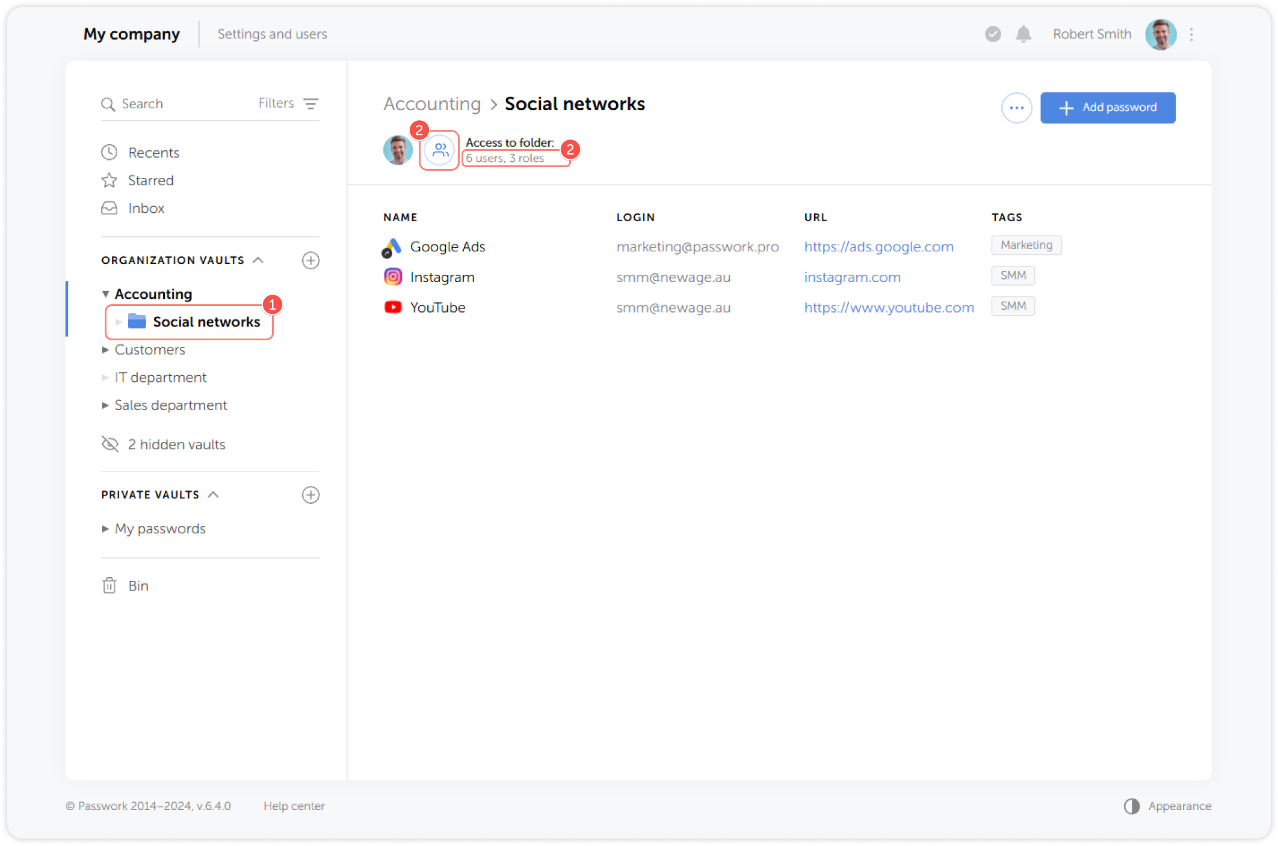The height and width of the screenshot is (846, 1278).
Task: Open the Help center
Action: click(x=294, y=806)
